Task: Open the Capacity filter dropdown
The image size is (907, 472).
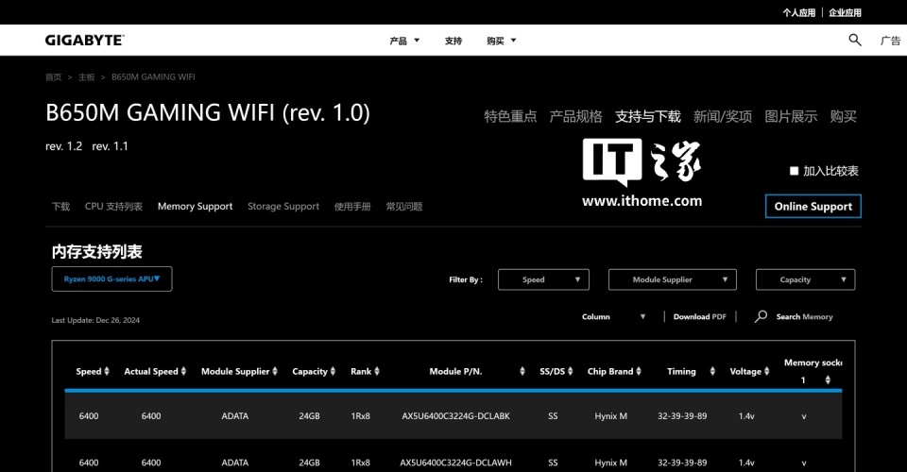Action: point(805,279)
